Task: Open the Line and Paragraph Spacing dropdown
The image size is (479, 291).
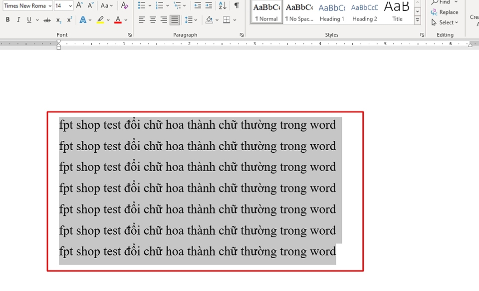Action: click(190, 19)
